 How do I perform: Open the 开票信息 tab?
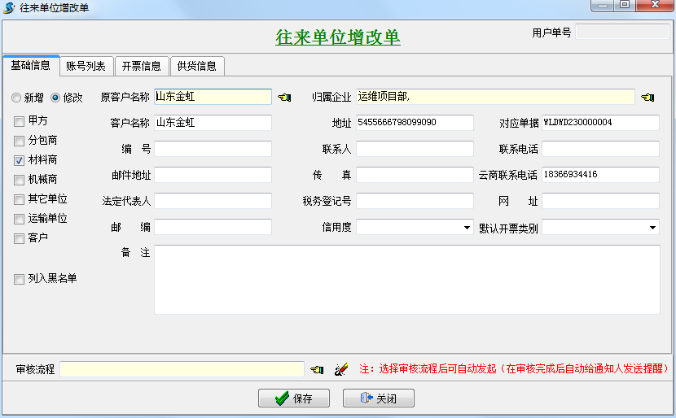pos(141,66)
